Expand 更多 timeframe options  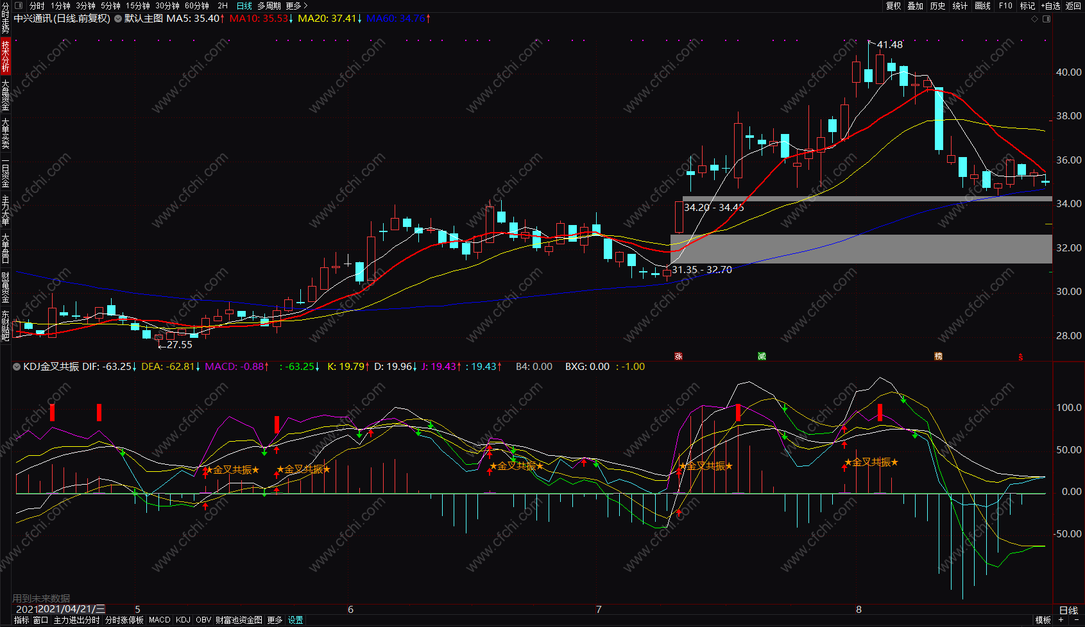(296, 6)
